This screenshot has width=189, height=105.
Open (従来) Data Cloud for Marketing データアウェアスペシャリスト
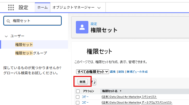(x=137, y=103)
